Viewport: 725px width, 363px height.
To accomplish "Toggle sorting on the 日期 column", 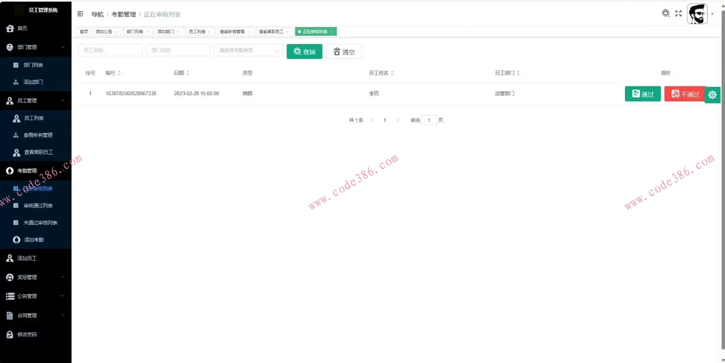I will (x=189, y=72).
